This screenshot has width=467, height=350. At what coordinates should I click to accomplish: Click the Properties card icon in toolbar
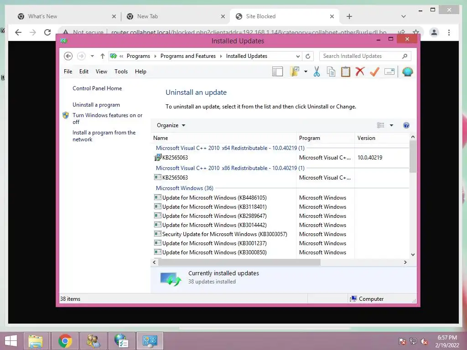[389, 72]
